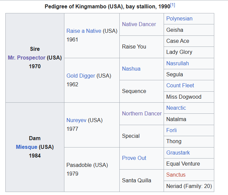This screenshot has width=228, height=195.
Task: Select the Thong cell text
Action: 174,141
